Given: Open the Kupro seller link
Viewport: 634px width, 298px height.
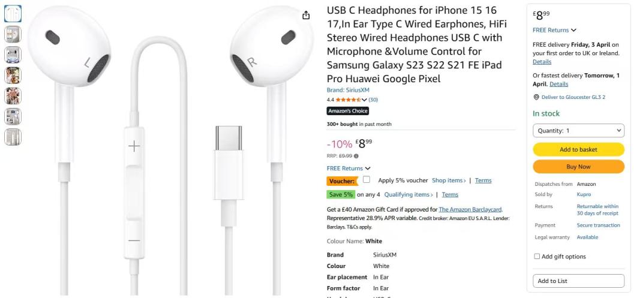Looking at the screenshot, I should pyautogui.click(x=584, y=194).
